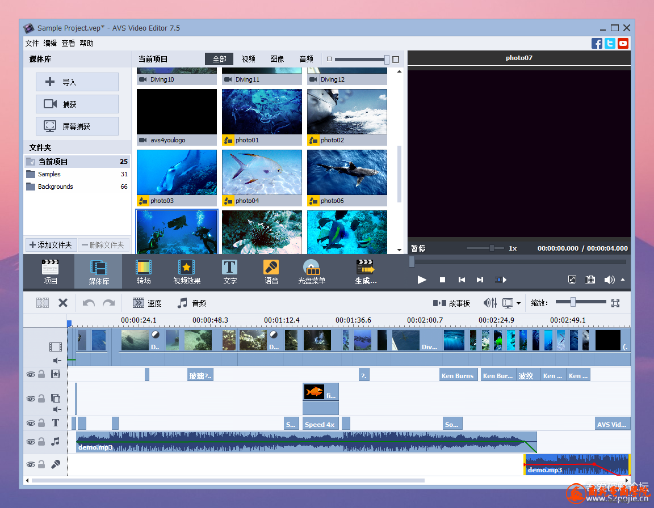Open the 转场 transitions panel

pos(144,272)
